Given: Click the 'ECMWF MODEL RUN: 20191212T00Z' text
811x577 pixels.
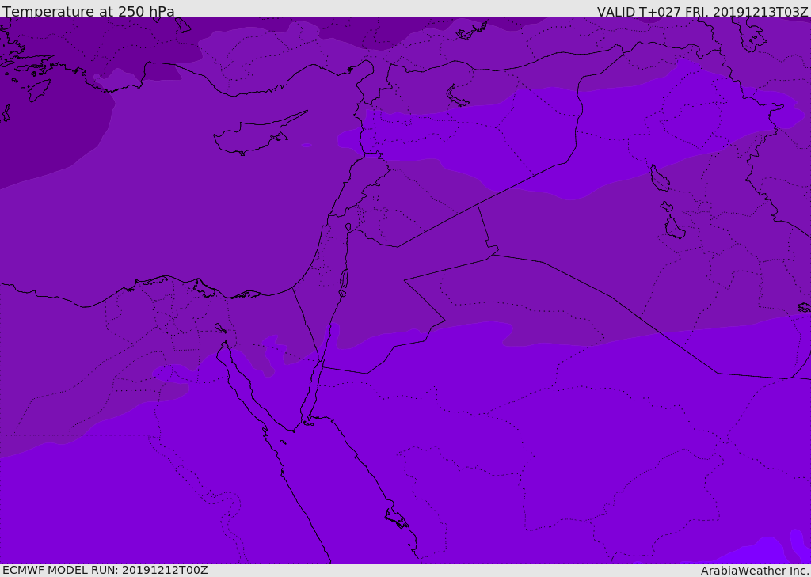Looking at the screenshot, I should pyautogui.click(x=105, y=570).
